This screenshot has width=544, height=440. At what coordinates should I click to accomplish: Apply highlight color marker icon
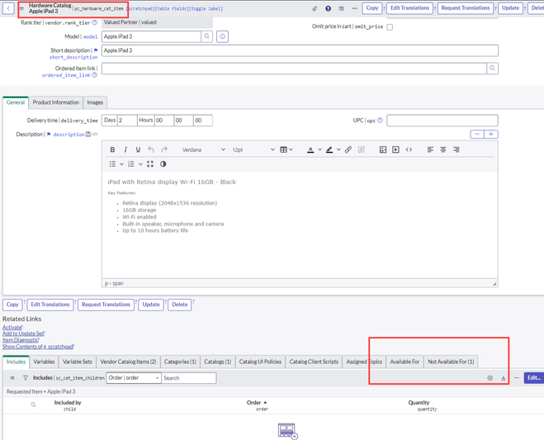click(x=329, y=149)
